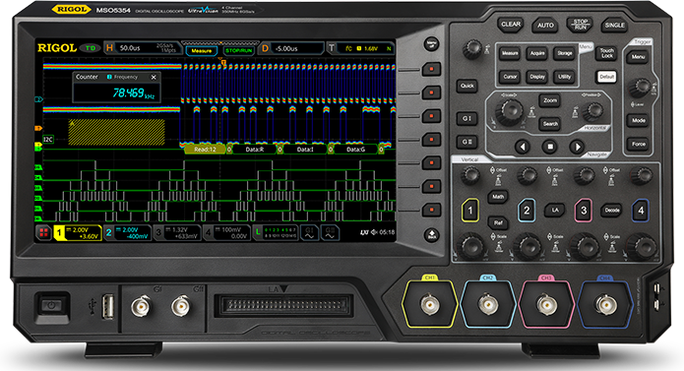The width and height of the screenshot is (684, 371).
Task: Click the navigate play-right arrow button
Action: click(x=577, y=147)
